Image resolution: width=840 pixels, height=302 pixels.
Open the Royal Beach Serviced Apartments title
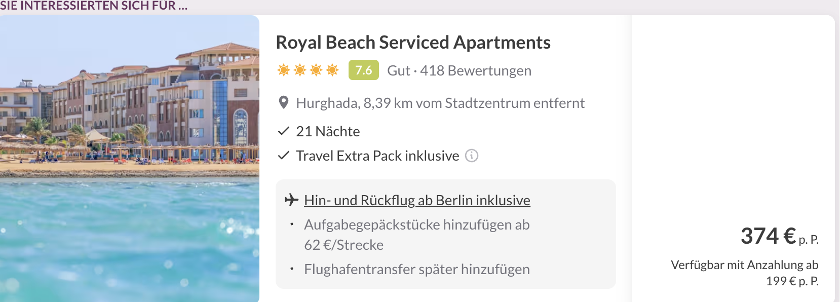pyautogui.click(x=413, y=43)
